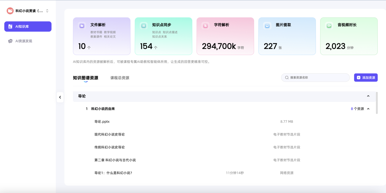Click the vertical scrollbar of resource list
Image resolution: width=386 pixels, height=193 pixels.
[377, 103]
